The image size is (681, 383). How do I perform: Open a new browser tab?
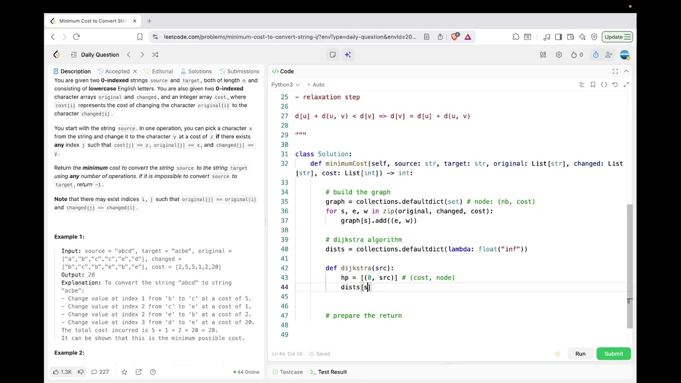[x=149, y=21]
